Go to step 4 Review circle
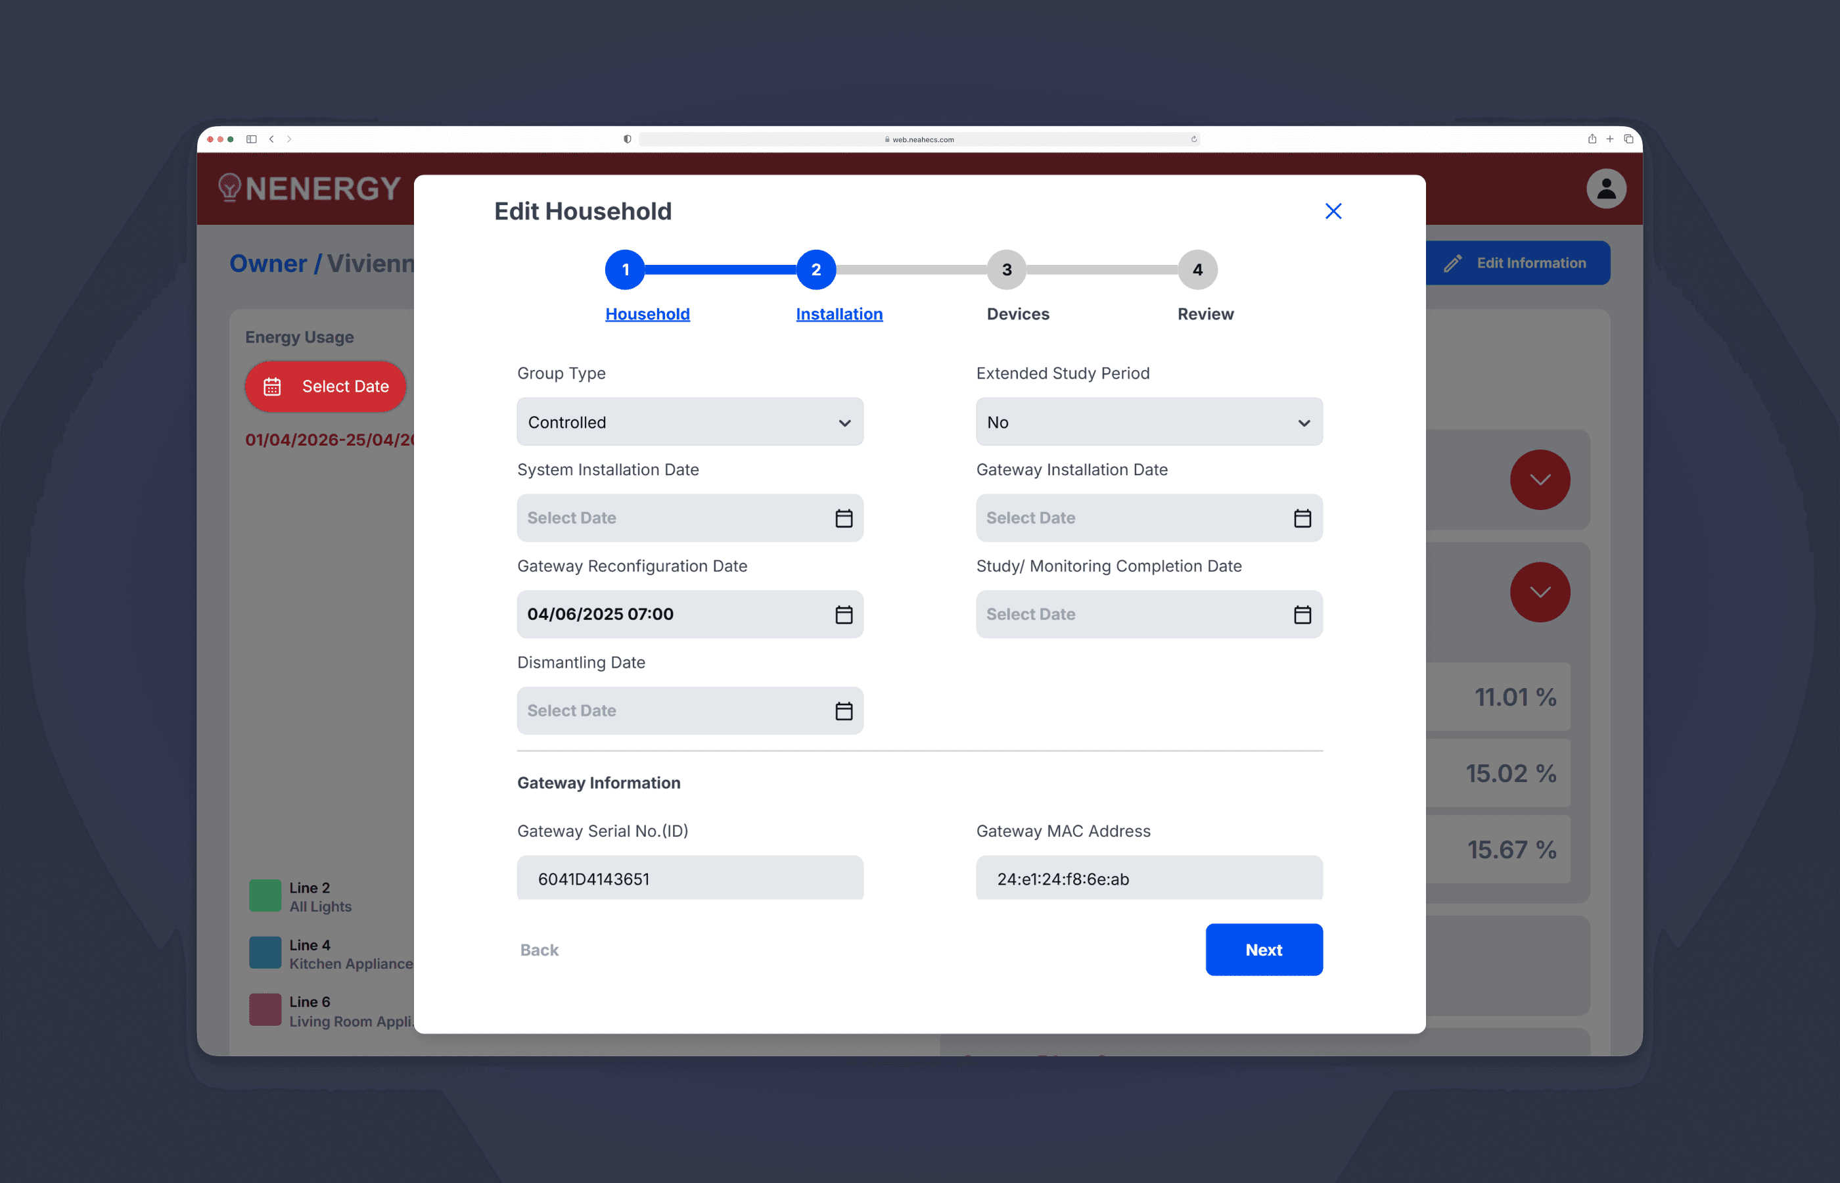This screenshot has width=1840, height=1183. click(1197, 269)
